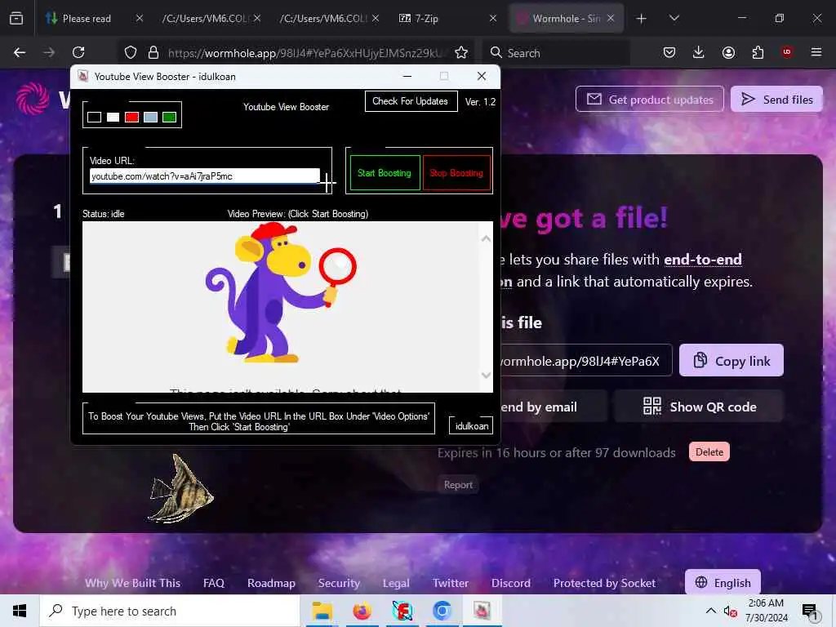Select the red color swatch in Youtube View Booster
The height and width of the screenshot is (627, 836).
[x=131, y=117]
